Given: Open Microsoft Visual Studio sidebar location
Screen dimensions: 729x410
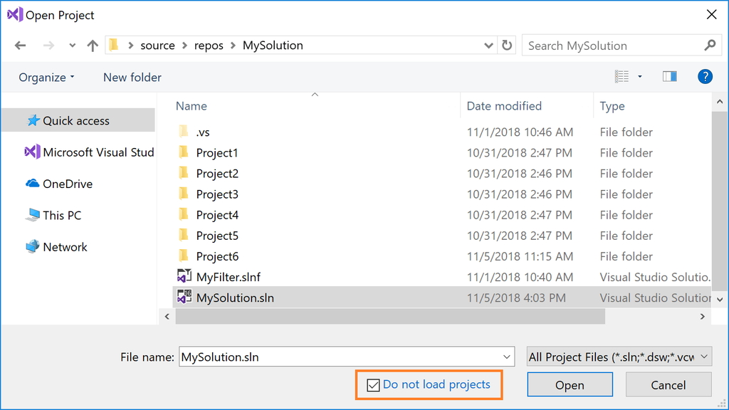Looking at the screenshot, I should tap(90, 152).
